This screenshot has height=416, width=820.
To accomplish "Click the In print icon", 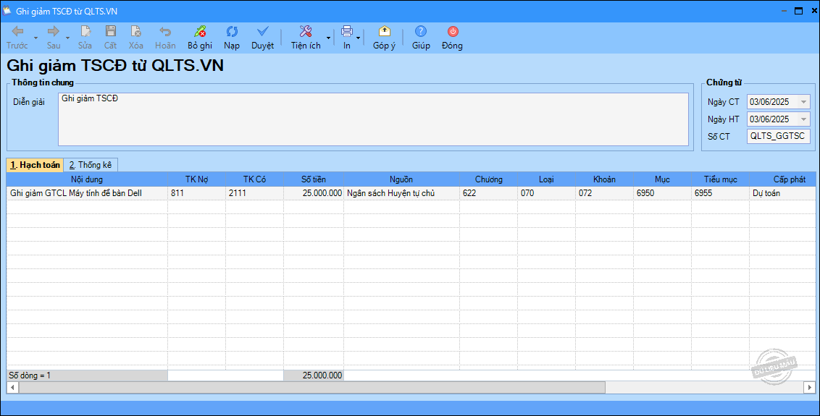I will 347,31.
